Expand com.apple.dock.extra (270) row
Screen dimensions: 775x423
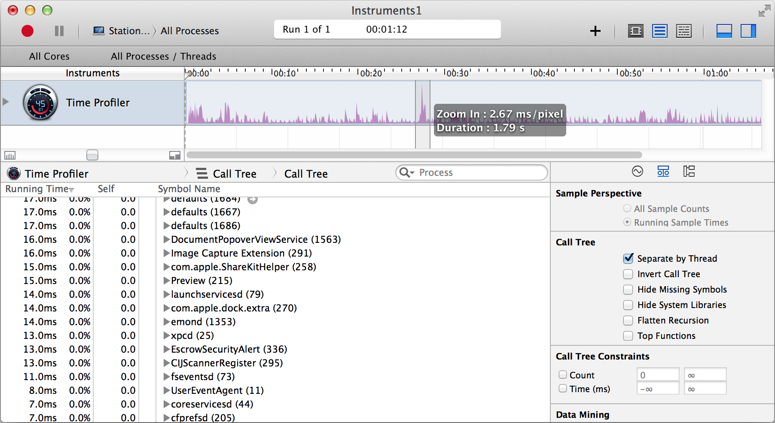coord(166,308)
